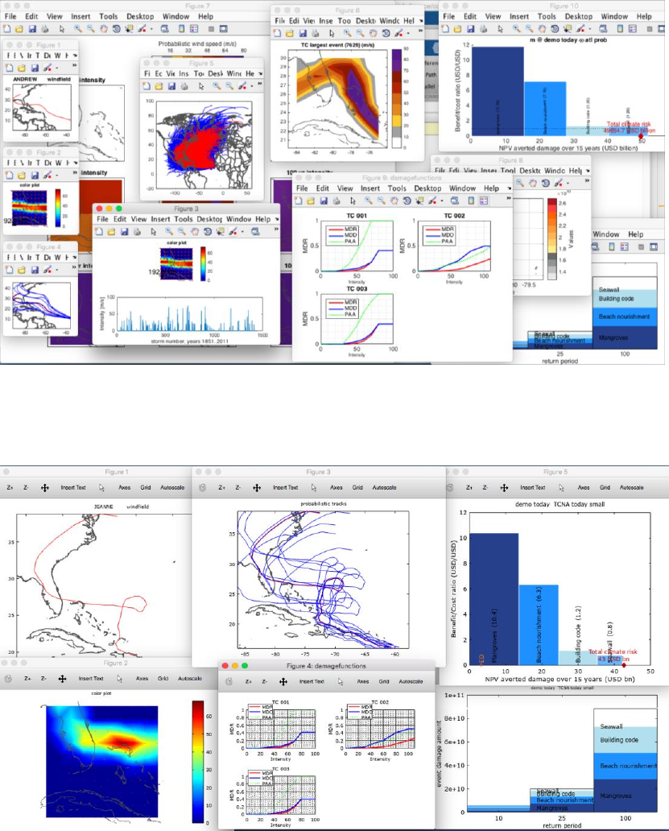This screenshot has width=669, height=831.
Task: Toggle Grid button in Octave Figure 3
Action: click(357, 488)
